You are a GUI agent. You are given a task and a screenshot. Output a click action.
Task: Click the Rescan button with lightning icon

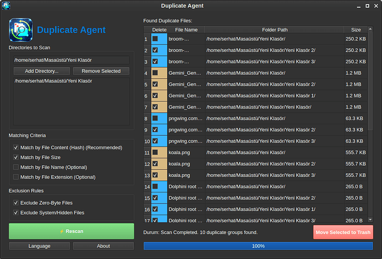pyautogui.click(x=71, y=231)
